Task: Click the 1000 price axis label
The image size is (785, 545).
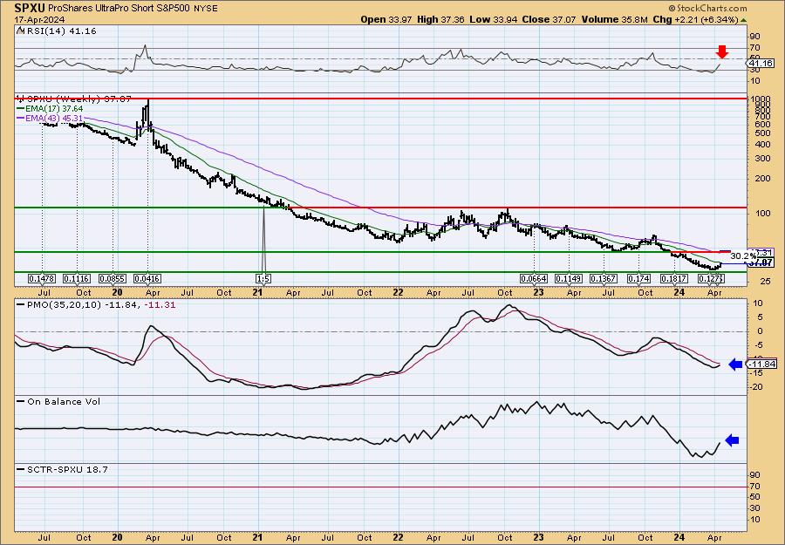Action: point(760,99)
